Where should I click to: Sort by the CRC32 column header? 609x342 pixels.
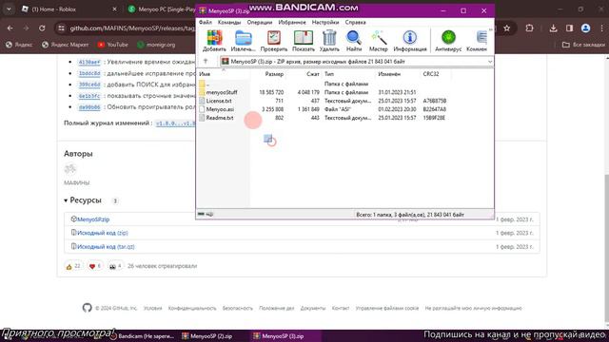(431, 74)
